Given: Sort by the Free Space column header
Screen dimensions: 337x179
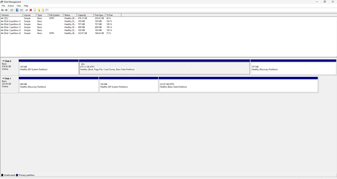Looking at the screenshot, I should point(100,15).
